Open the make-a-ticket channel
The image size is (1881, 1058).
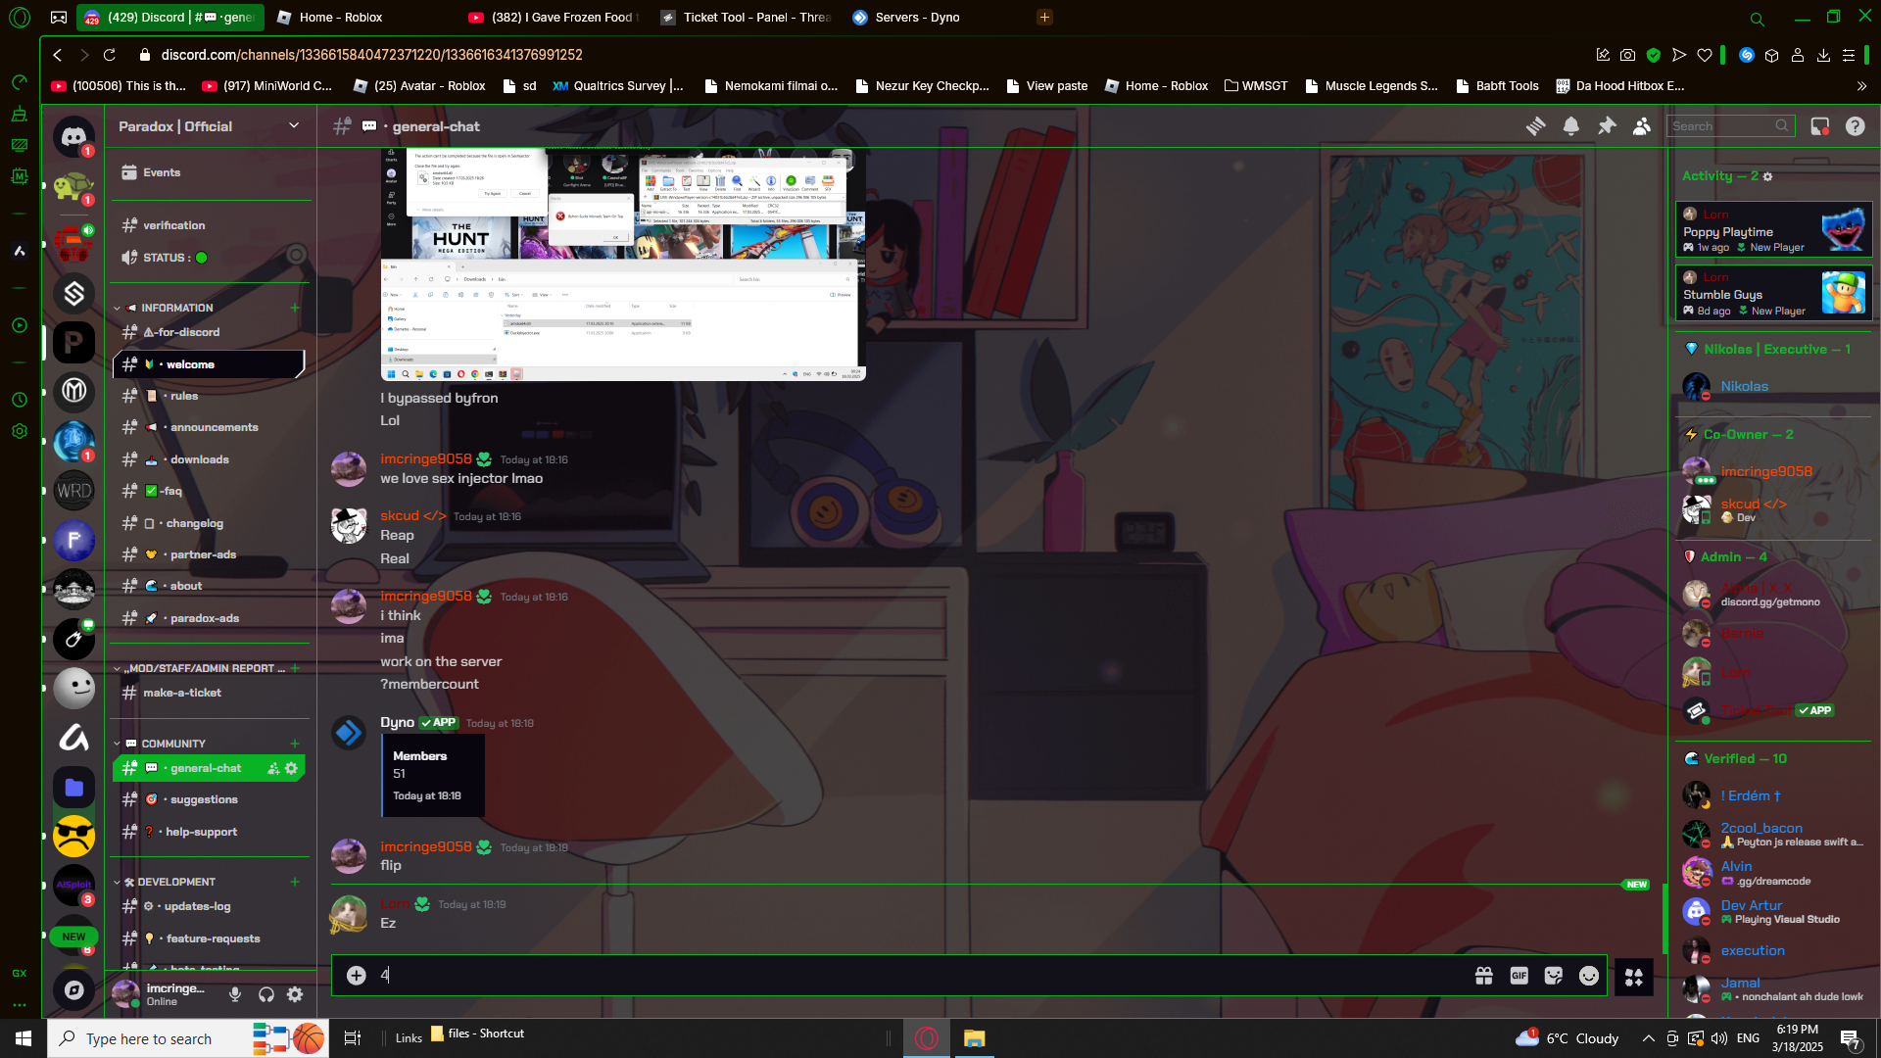pos(182,693)
